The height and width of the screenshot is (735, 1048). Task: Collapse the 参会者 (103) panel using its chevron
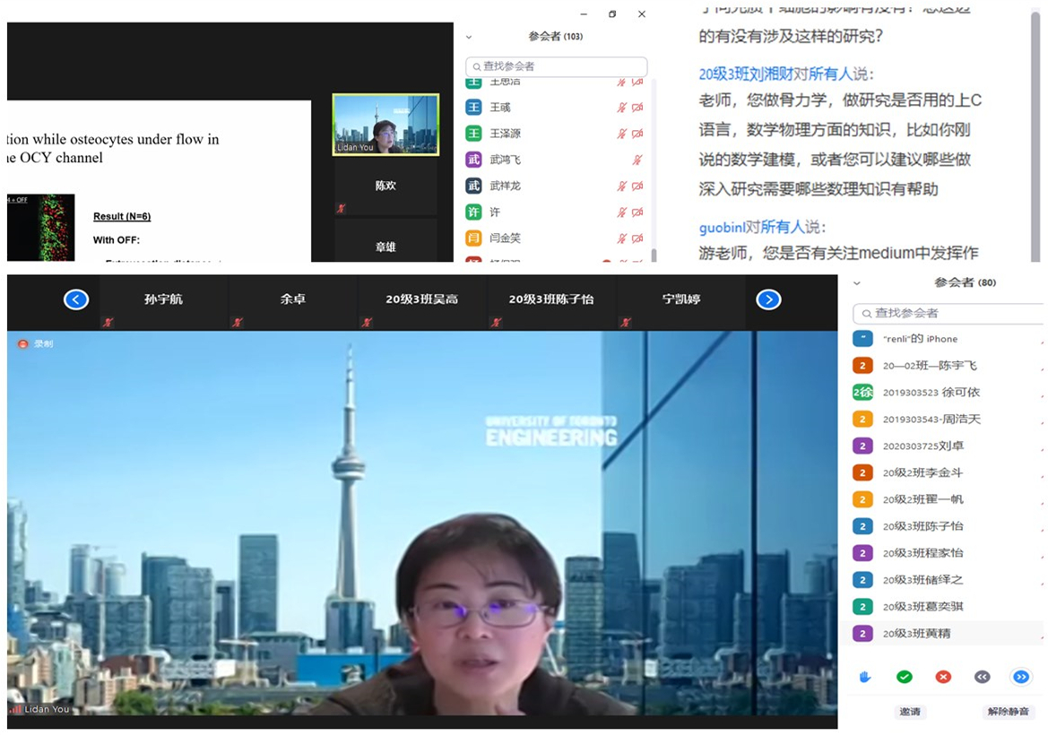467,37
